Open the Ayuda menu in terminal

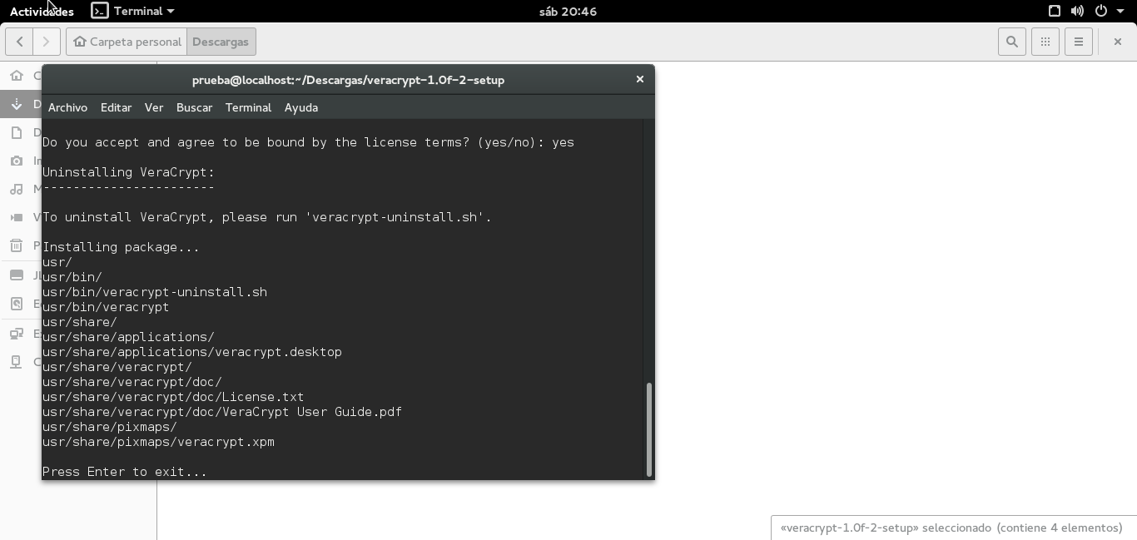[x=301, y=107]
